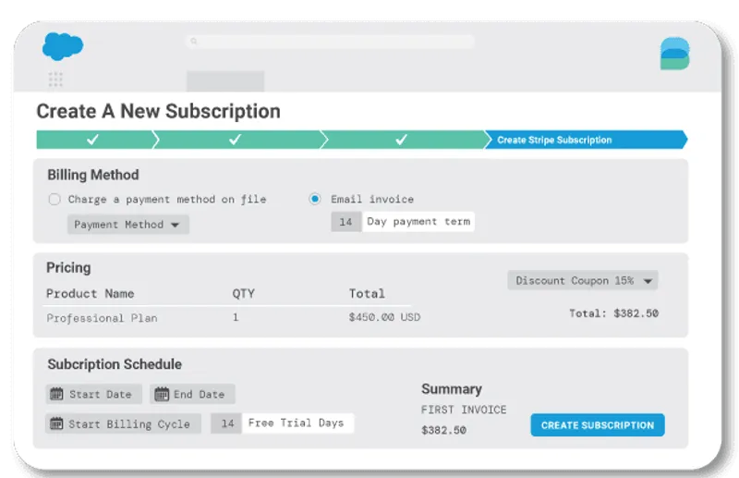The height and width of the screenshot is (478, 739).
Task: Click the Product Name column header
Action: click(90, 293)
